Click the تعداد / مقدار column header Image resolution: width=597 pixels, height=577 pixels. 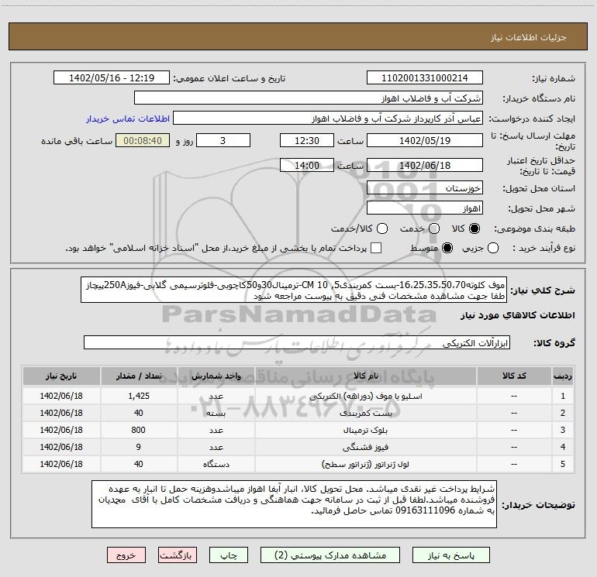pos(139,376)
